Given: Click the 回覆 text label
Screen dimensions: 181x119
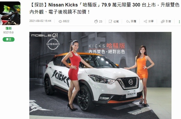Looking at the screenshot, I should pyautogui.click(x=133, y=21).
